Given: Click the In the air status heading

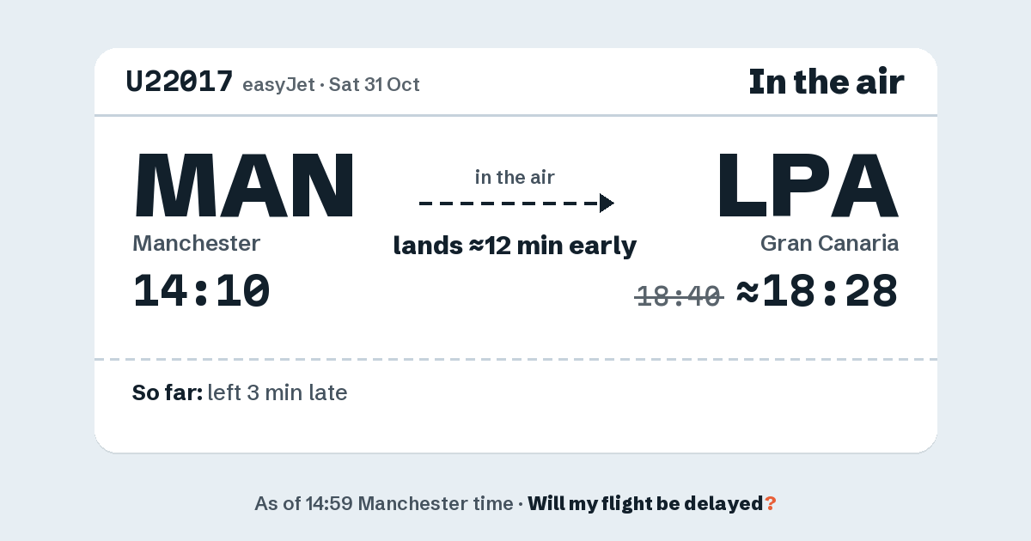Looking at the screenshot, I should click(x=827, y=82).
